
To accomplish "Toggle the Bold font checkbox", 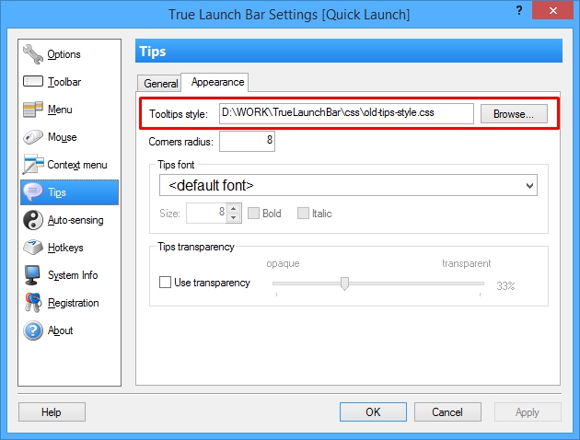I will 252,214.
